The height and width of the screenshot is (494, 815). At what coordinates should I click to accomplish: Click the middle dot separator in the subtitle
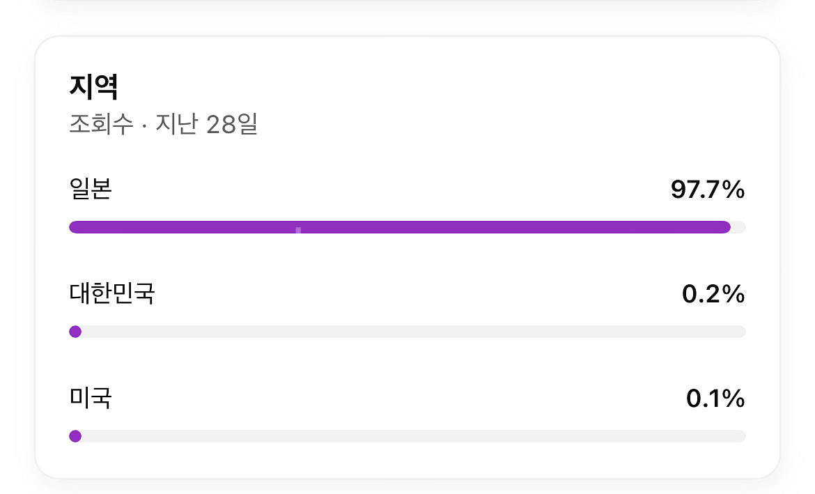[x=144, y=126]
